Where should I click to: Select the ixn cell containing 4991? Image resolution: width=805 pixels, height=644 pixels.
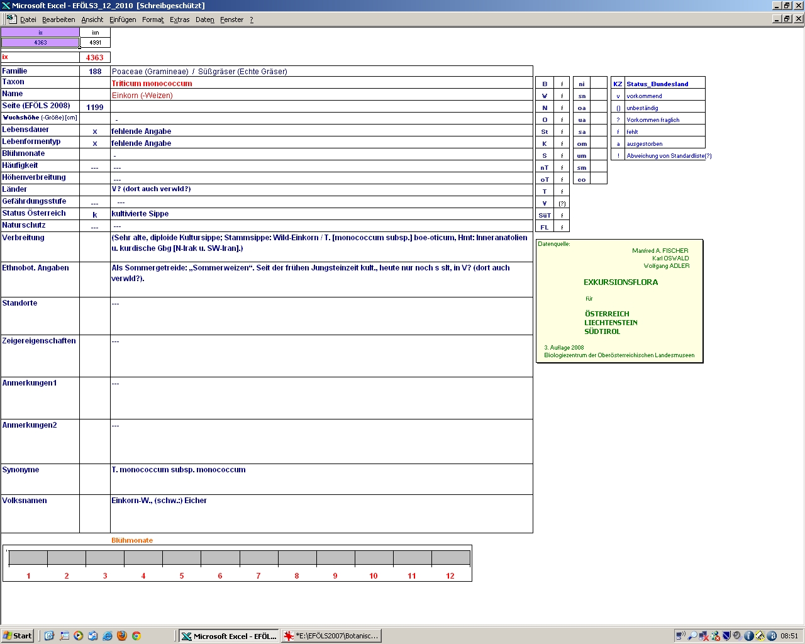(95, 43)
